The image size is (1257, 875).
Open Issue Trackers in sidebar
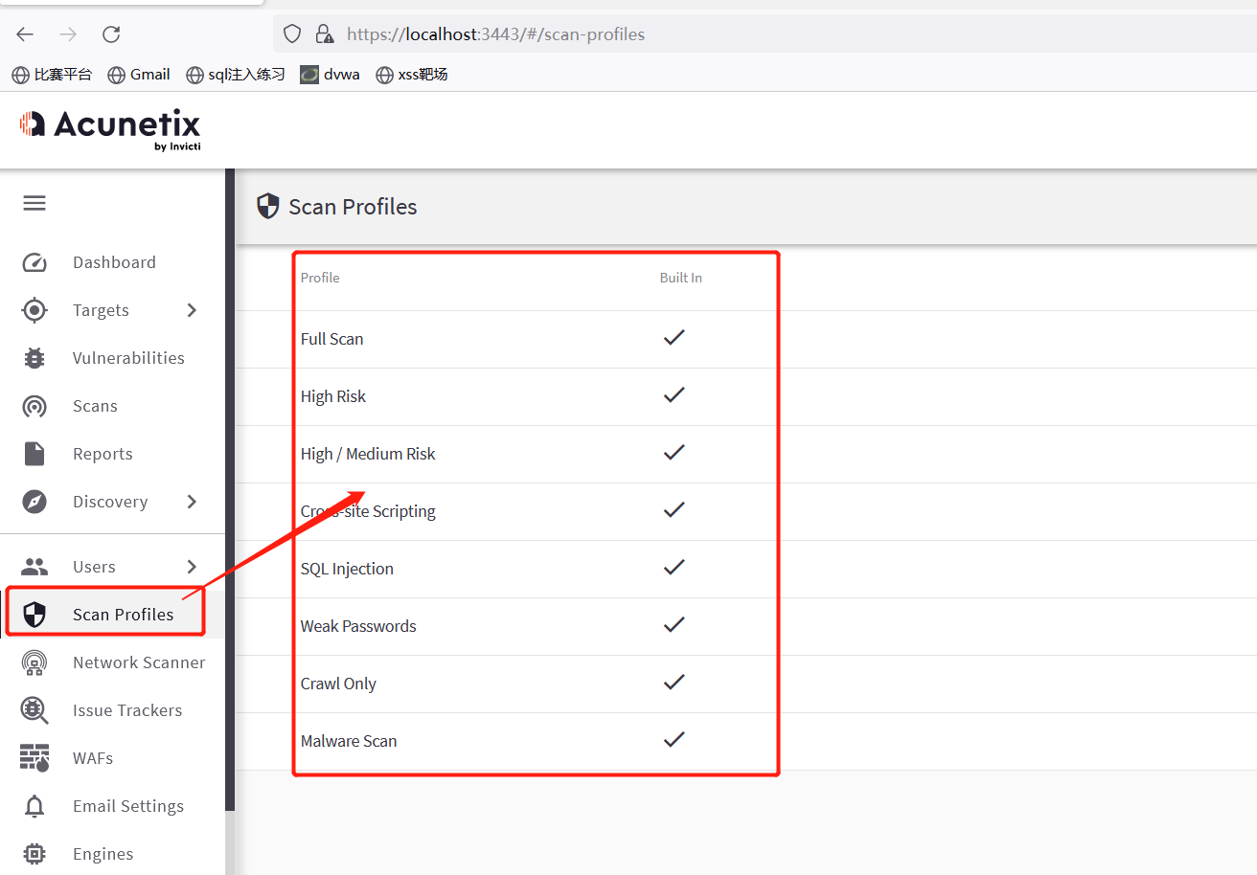click(127, 710)
